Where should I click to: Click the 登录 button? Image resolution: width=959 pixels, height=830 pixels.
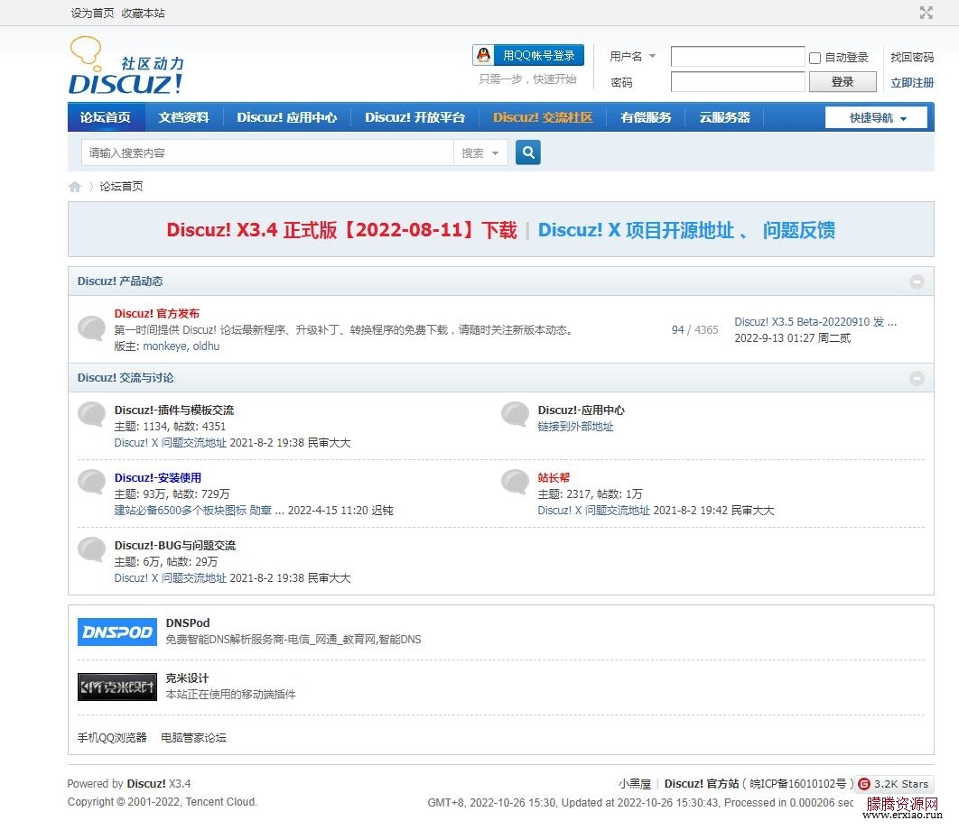(x=843, y=82)
